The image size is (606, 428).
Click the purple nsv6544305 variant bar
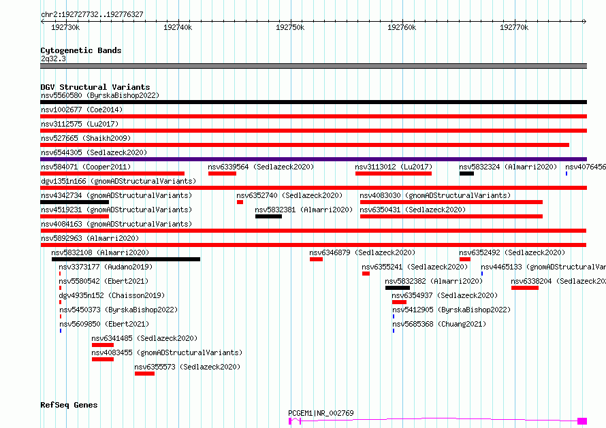pos(313,159)
